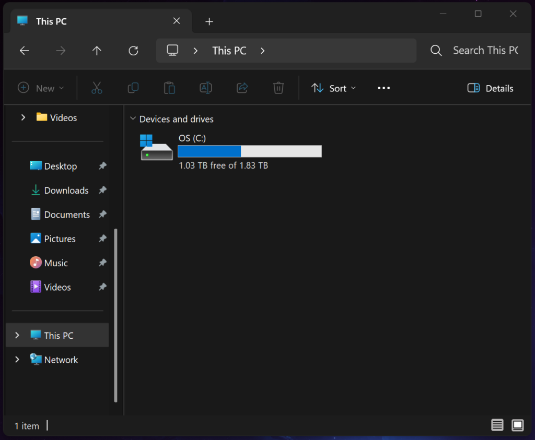Click the navigation pane scrollbar
535x440 pixels.
pyautogui.click(x=115, y=315)
